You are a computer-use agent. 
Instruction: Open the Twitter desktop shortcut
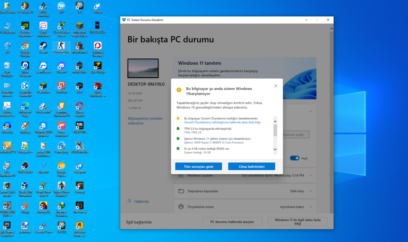(97, 8)
